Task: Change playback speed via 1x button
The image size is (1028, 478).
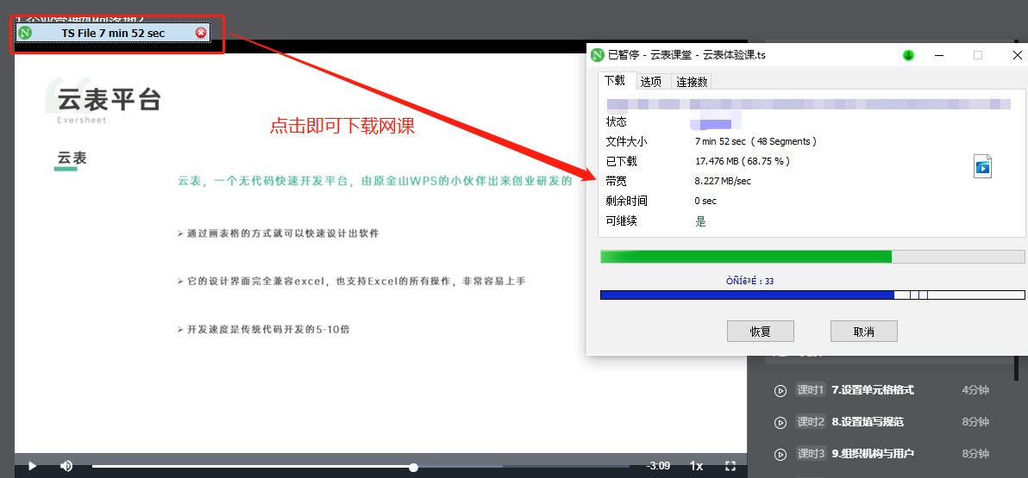Action: coord(696,466)
